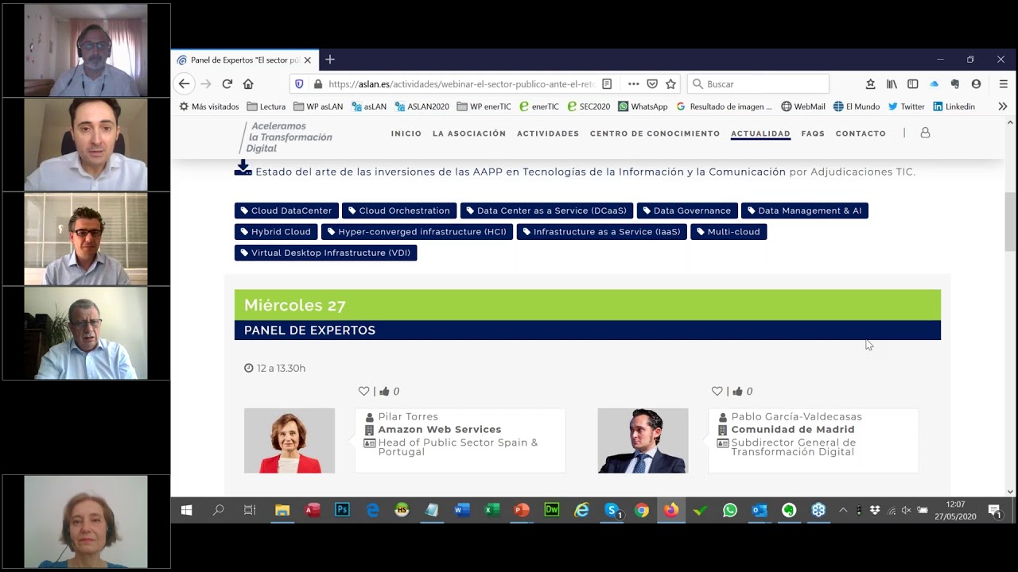Open Windows notification center

click(994, 511)
